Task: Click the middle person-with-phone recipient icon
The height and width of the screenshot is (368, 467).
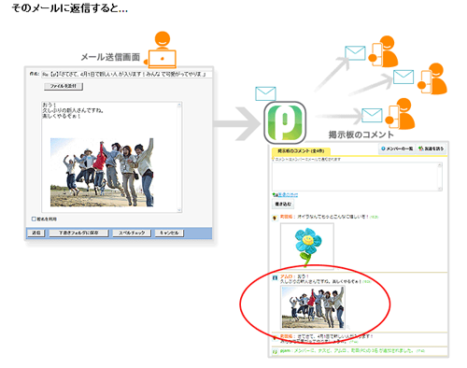Action: [432, 78]
